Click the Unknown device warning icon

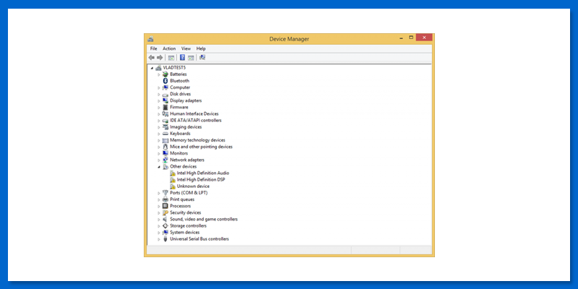[x=172, y=186]
